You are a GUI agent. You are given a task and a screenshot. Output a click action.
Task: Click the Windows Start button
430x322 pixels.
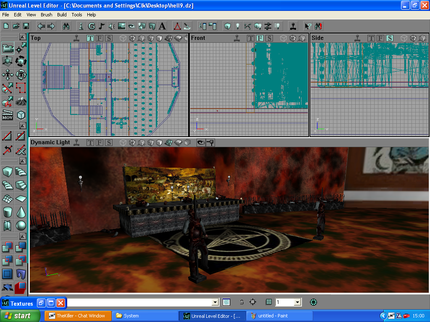coord(20,316)
